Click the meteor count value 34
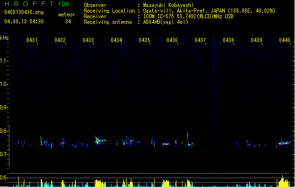The width and height of the screenshot is (295, 187). (x=68, y=22)
